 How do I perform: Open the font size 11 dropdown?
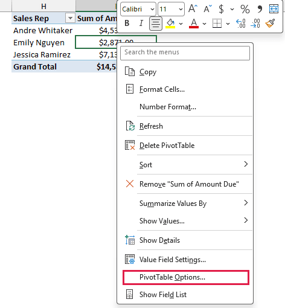point(181,9)
